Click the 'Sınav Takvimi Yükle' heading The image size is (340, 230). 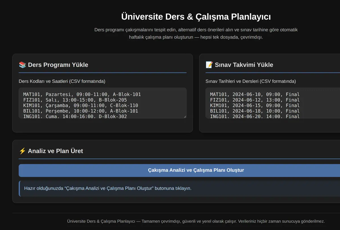[x=244, y=65]
